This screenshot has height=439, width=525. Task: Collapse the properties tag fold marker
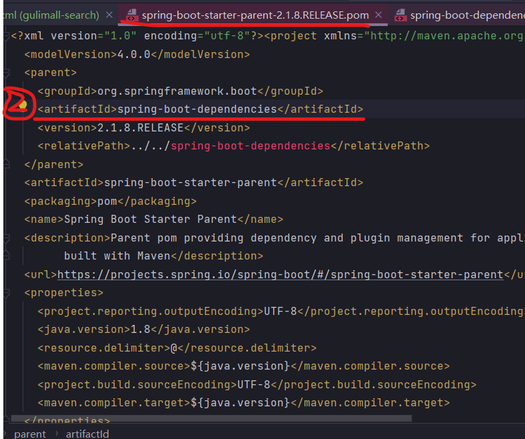6,293
